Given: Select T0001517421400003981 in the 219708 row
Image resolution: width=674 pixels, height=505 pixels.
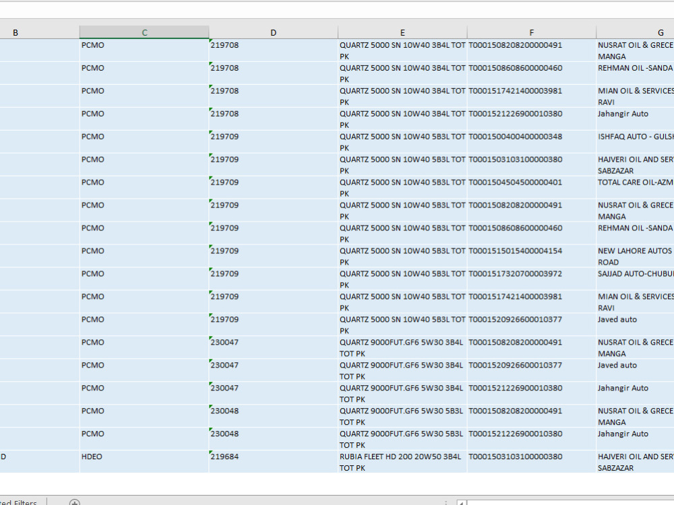Looking at the screenshot, I should (x=532, y=96).
